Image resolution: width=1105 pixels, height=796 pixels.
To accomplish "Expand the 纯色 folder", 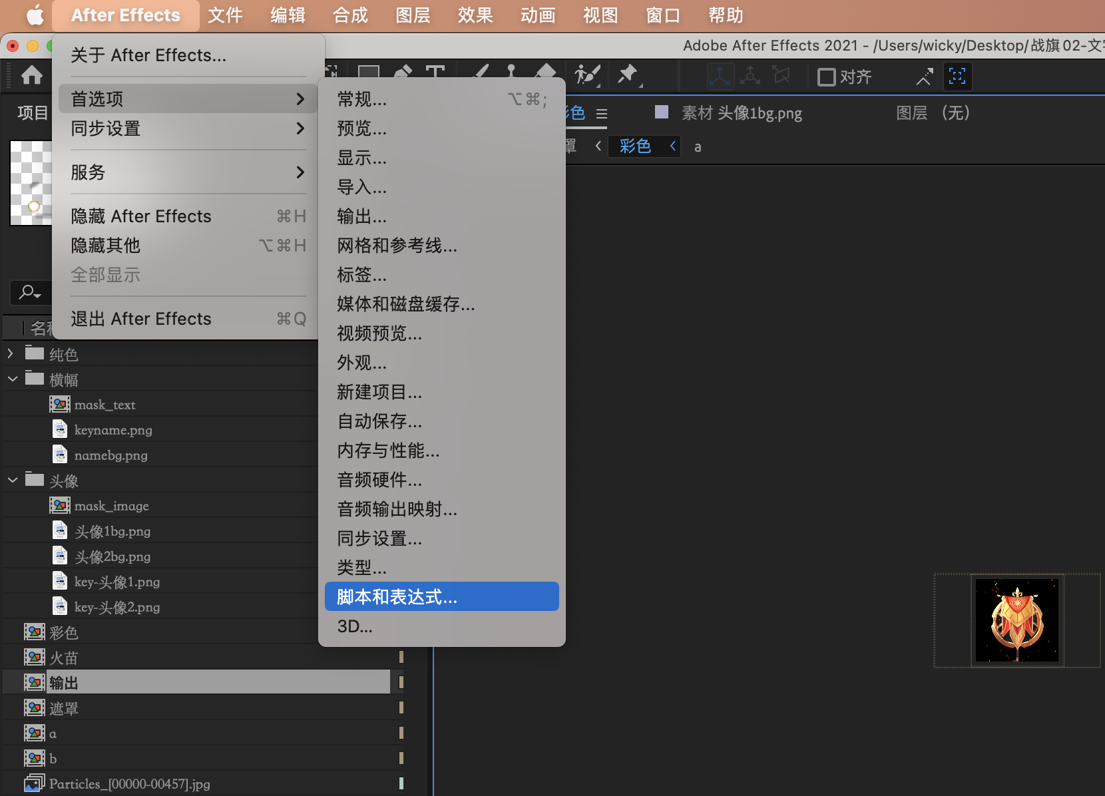I will click(9, 353).
